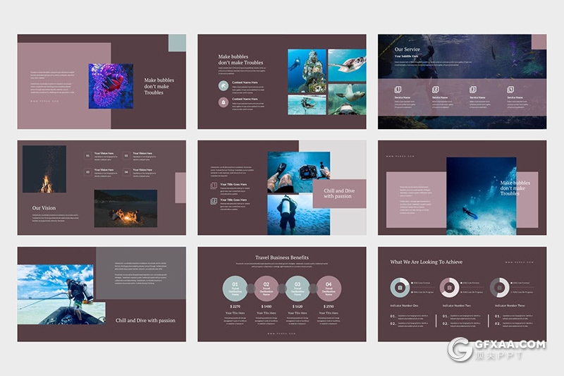Click the second Content Name bell icon
564x376 pixels.
(x=223, y=102)
